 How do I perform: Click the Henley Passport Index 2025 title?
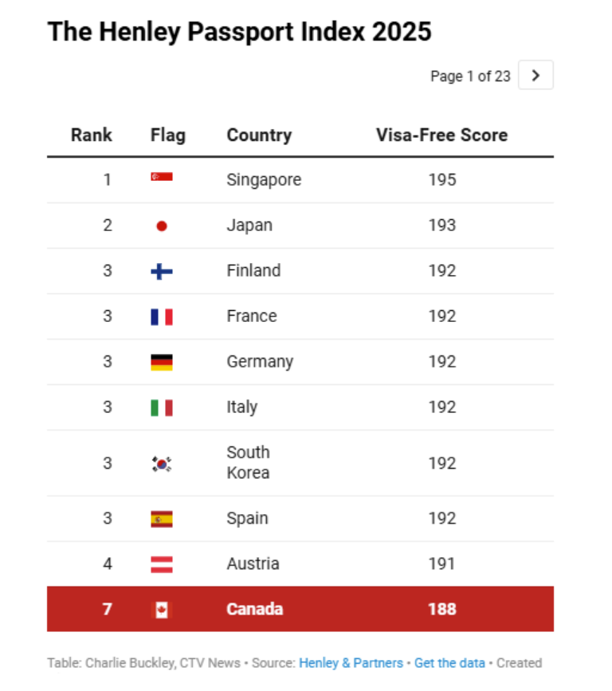[239, 32]
